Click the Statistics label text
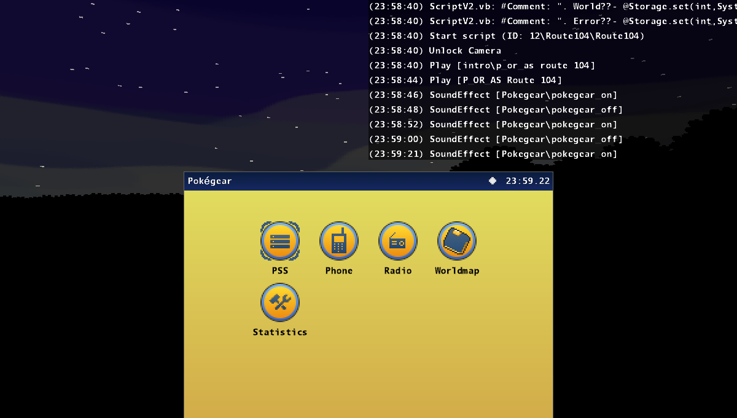This screenshot has height=418, width=737. click(280, 332)
